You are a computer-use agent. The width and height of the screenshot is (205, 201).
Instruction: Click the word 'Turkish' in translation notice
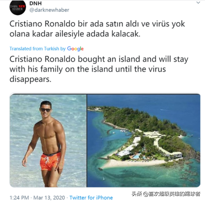tap(52, 49)
